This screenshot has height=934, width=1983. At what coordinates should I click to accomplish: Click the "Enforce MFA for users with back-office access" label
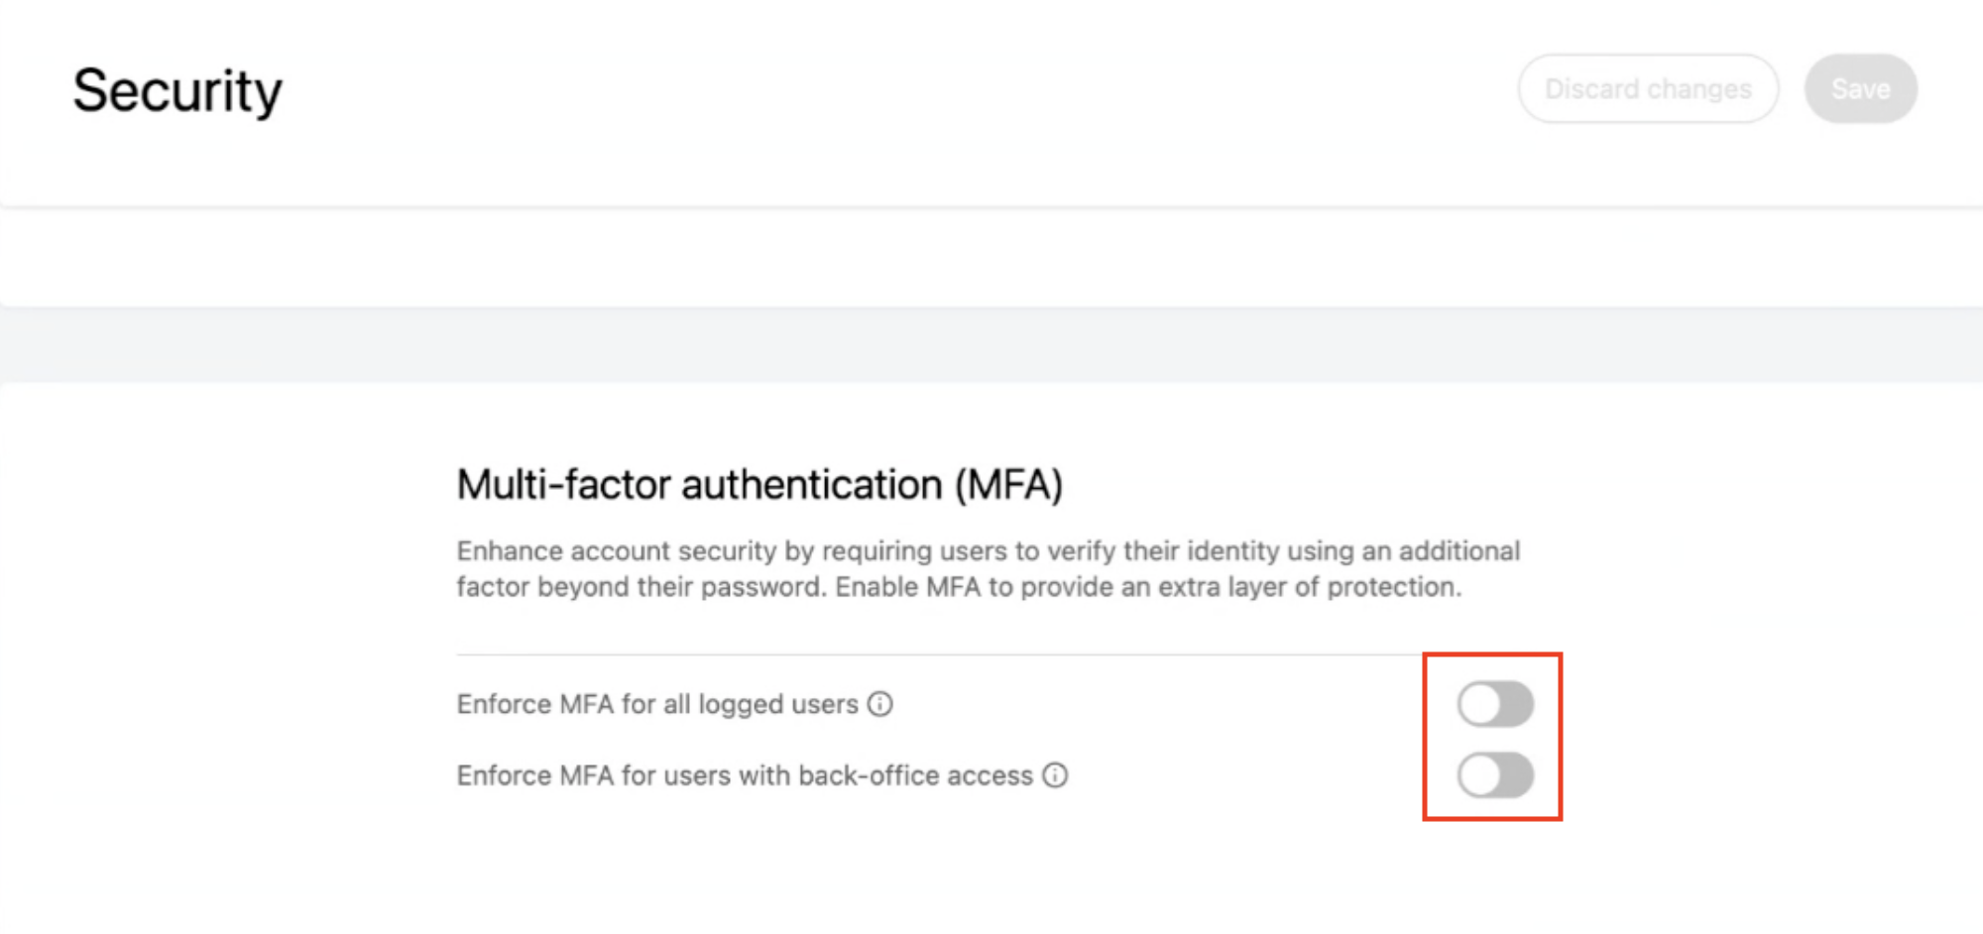[744, 775]
